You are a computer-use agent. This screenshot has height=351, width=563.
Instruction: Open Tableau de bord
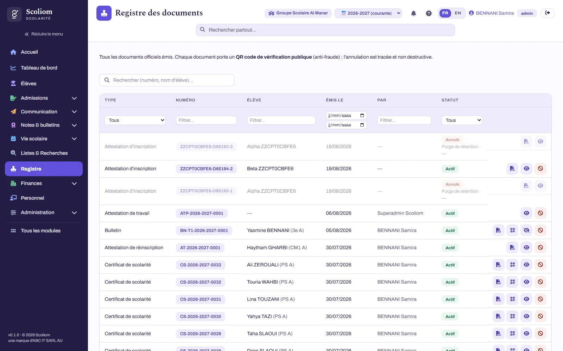pos(44,68)
